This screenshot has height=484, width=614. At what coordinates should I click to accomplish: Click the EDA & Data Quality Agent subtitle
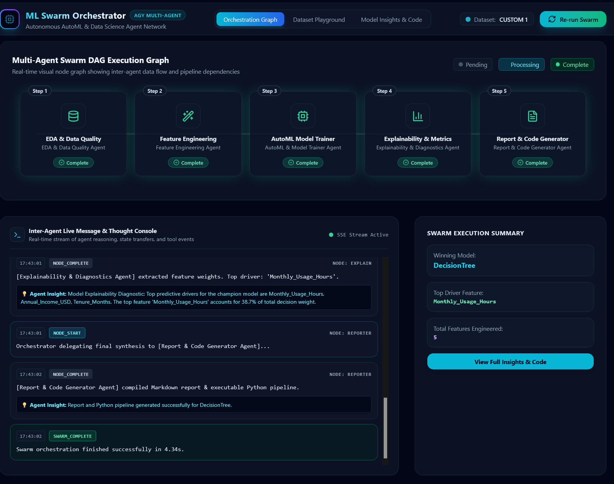click(73, 147)
